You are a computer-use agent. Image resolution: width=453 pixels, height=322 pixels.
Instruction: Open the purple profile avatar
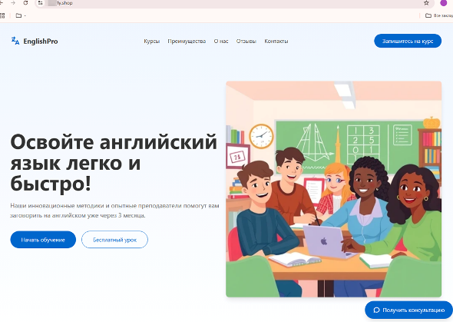tap(444, 3)
